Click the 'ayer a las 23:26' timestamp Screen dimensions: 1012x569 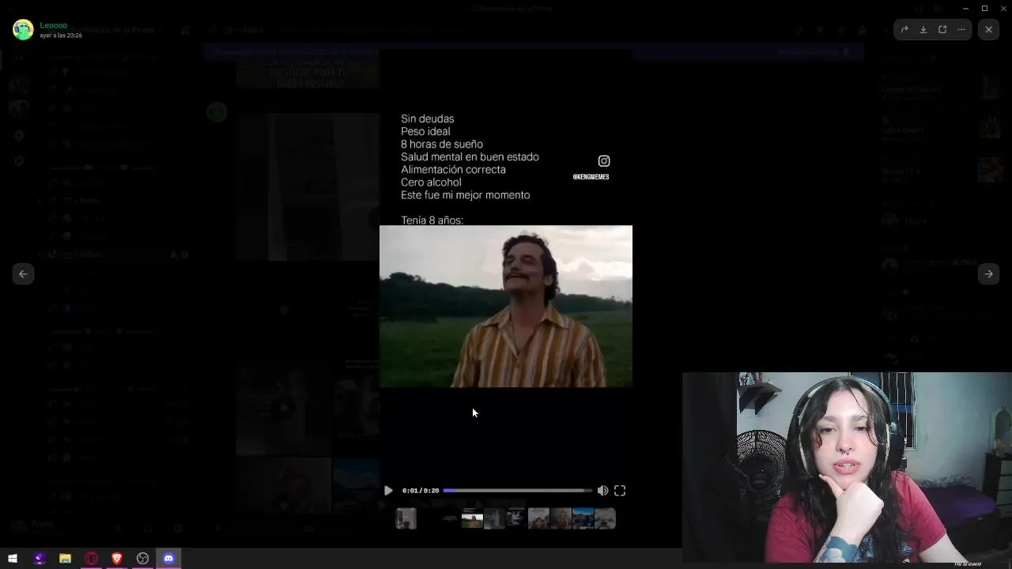click(61, 36)
